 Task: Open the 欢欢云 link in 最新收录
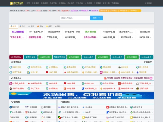click(88, 112)
